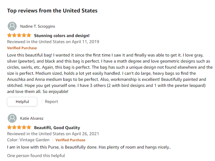Click "Top reviews from the United States" heading
Viewport: 215px width, 161px height.
(52, 11)
